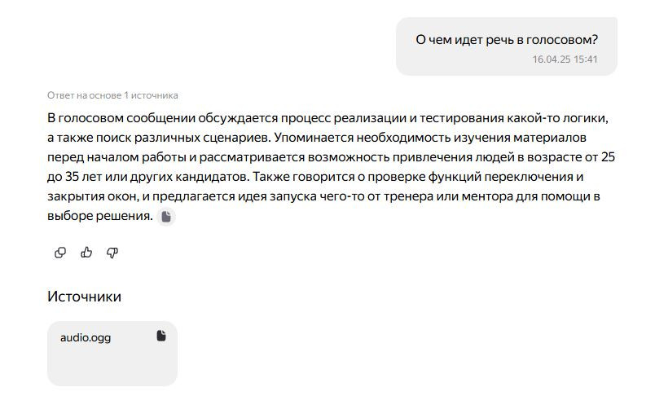655x409 pixels.
Task: Click the "Ответ на основе 1 источника" label
Action: tap(112, 95)
